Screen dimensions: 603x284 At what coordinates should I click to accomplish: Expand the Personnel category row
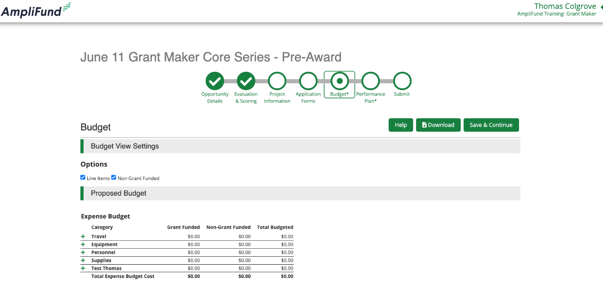83,252
